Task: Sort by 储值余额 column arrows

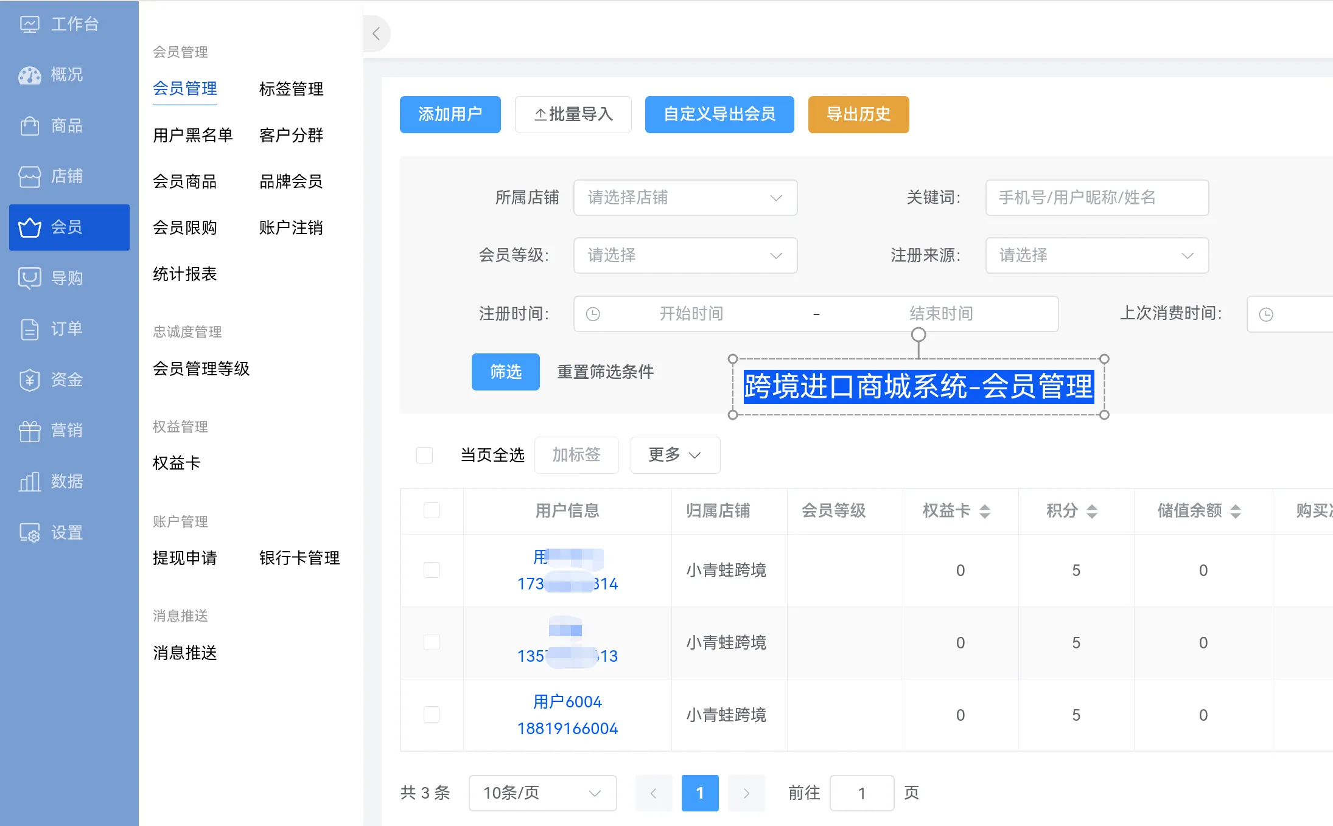Action: click(x=1236, y=511)
